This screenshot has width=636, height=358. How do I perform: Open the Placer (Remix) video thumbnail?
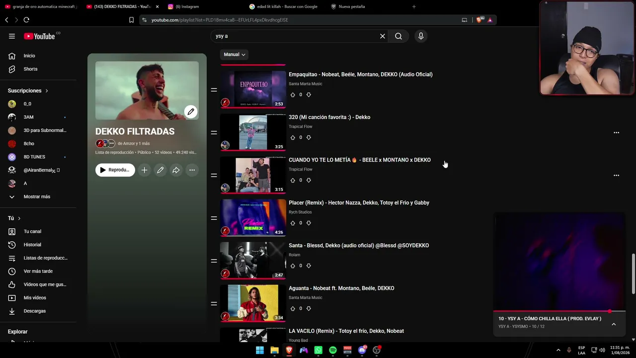click(253, 218)
